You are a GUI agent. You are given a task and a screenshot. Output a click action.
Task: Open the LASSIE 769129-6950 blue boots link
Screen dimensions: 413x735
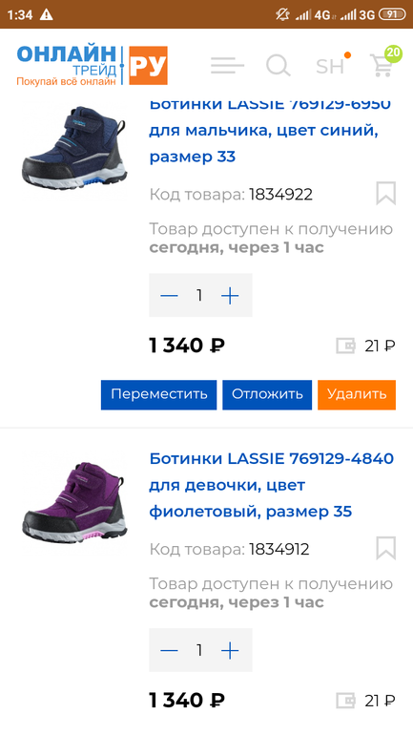tap(270, 132)
